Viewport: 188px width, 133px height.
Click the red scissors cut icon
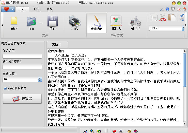pyautogui.click(x=163, y=18)
